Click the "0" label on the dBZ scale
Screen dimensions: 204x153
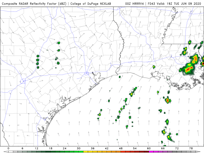pyautogui.click(x=8, y=148)
